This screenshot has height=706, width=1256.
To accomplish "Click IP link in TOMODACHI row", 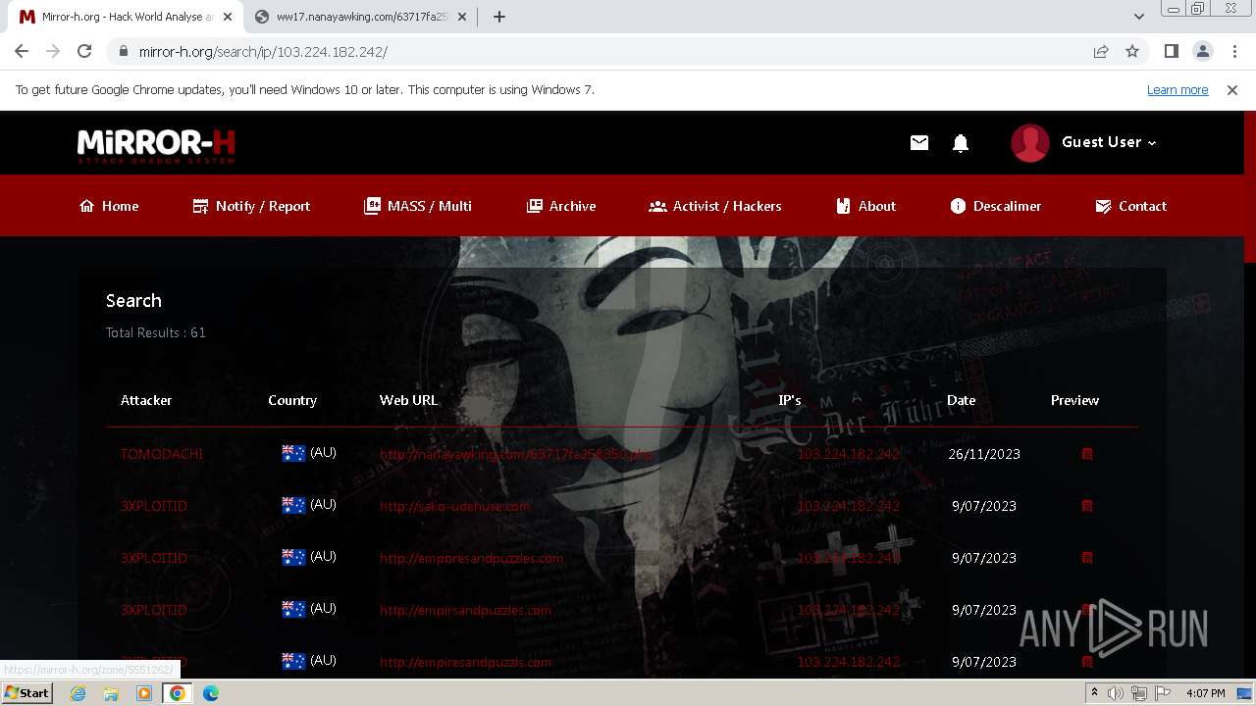I will pos(848,454).
